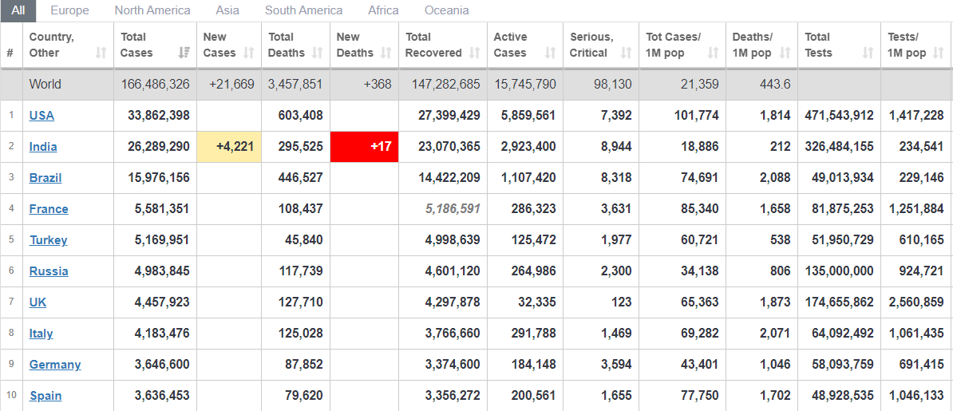Viewport: 953px width, 411px height.
Task: Click France active cases 286,323
Action: 533,209
